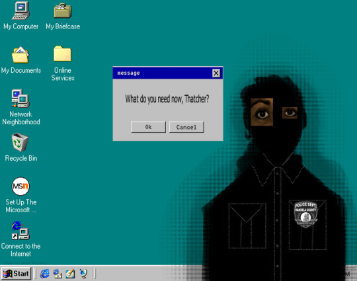This screenshot has height=281, width=357.
Task: Click the 'Recycle Bin' label text
Action: [x=21, y=158]
